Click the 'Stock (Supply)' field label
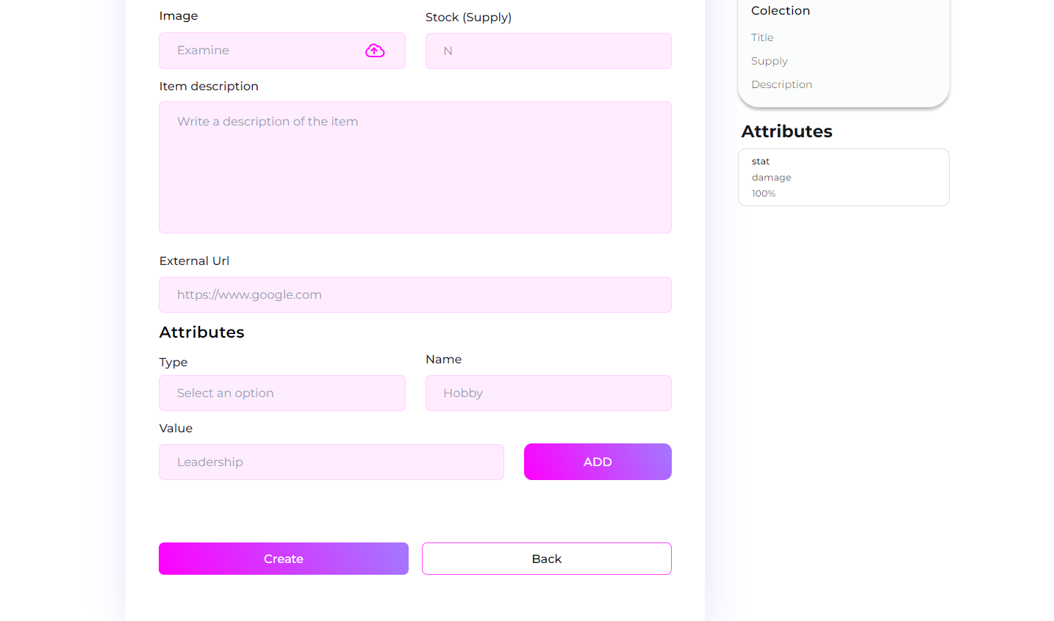This screenshot has height=621, width=1054. click(x=468, y=18)
